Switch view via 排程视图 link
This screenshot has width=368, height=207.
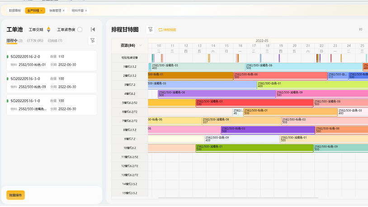pos(167,30)
